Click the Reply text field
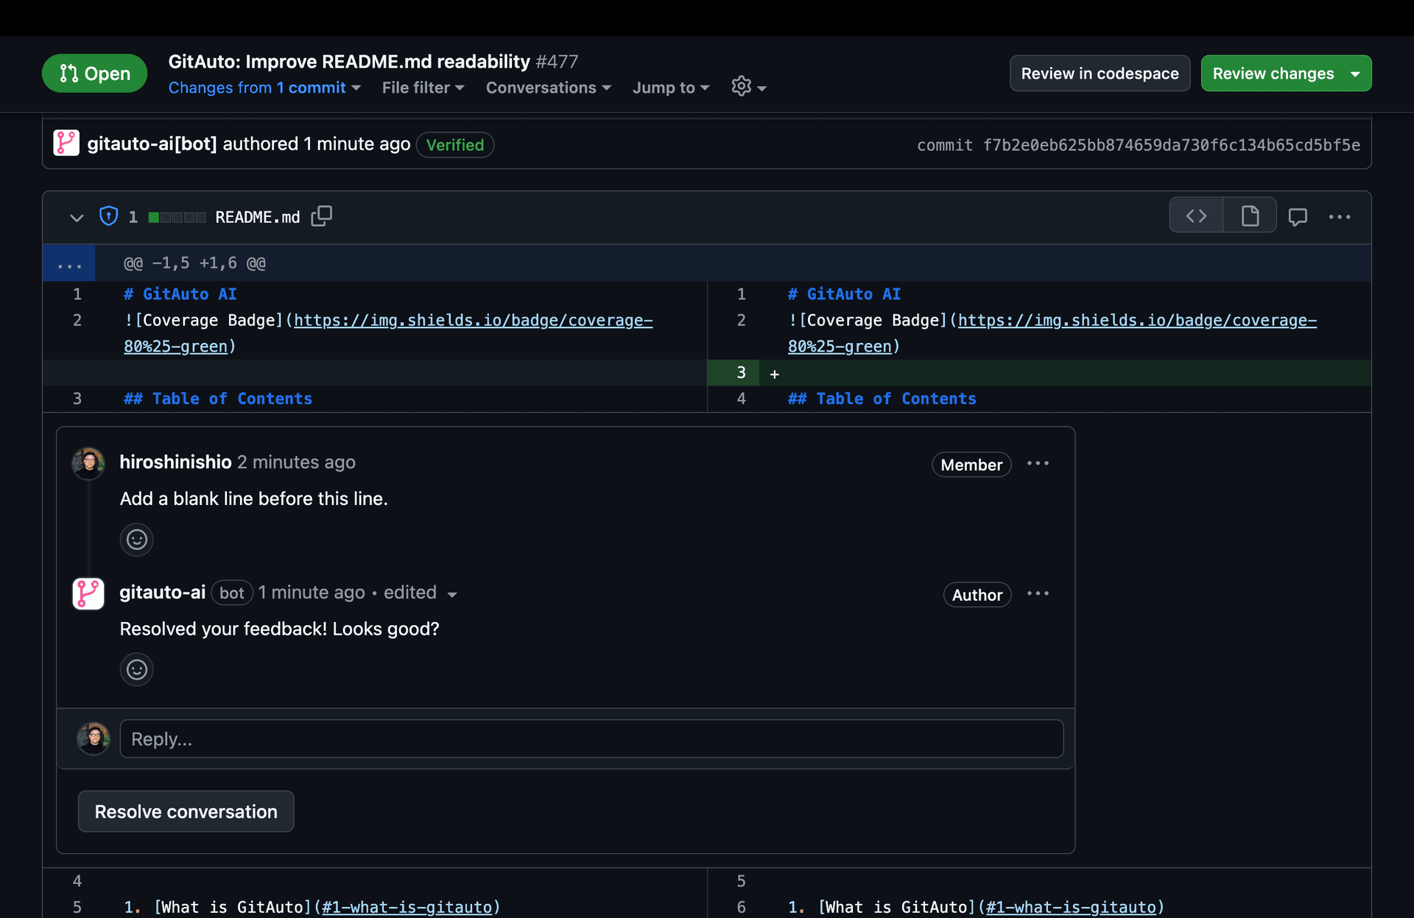Viewport: 1414px width, 918px height. (x=592, y=738)
